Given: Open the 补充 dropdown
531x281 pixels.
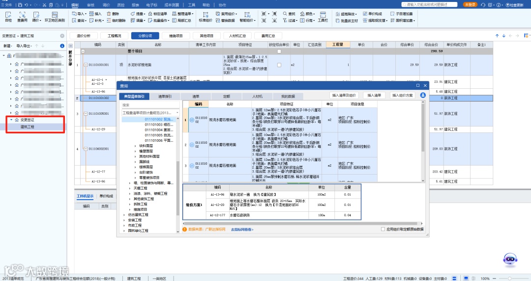Looking at the screenshot, I should point(96,21).
